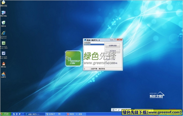Click the Tencent QQ penguin icon

[3, 65]
